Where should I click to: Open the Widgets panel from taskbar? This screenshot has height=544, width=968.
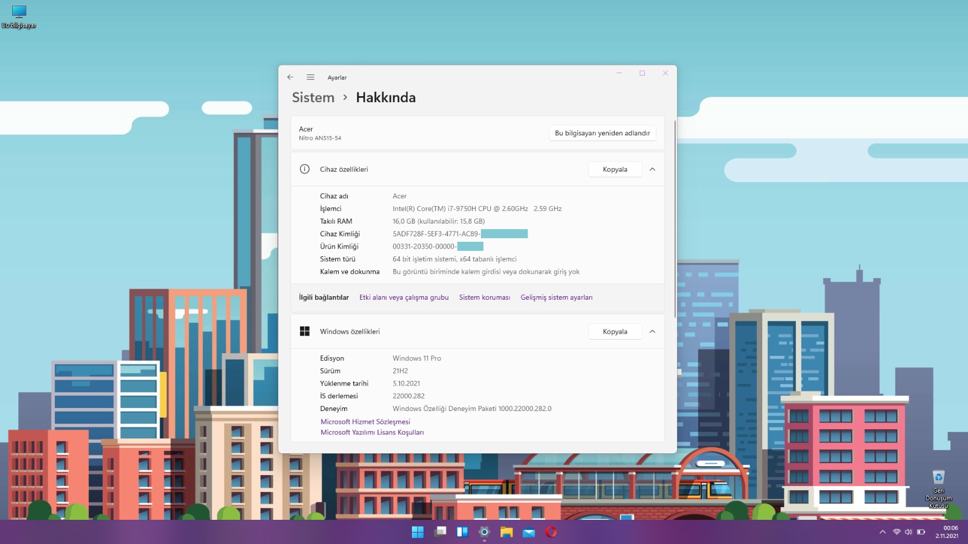point(462,532)
